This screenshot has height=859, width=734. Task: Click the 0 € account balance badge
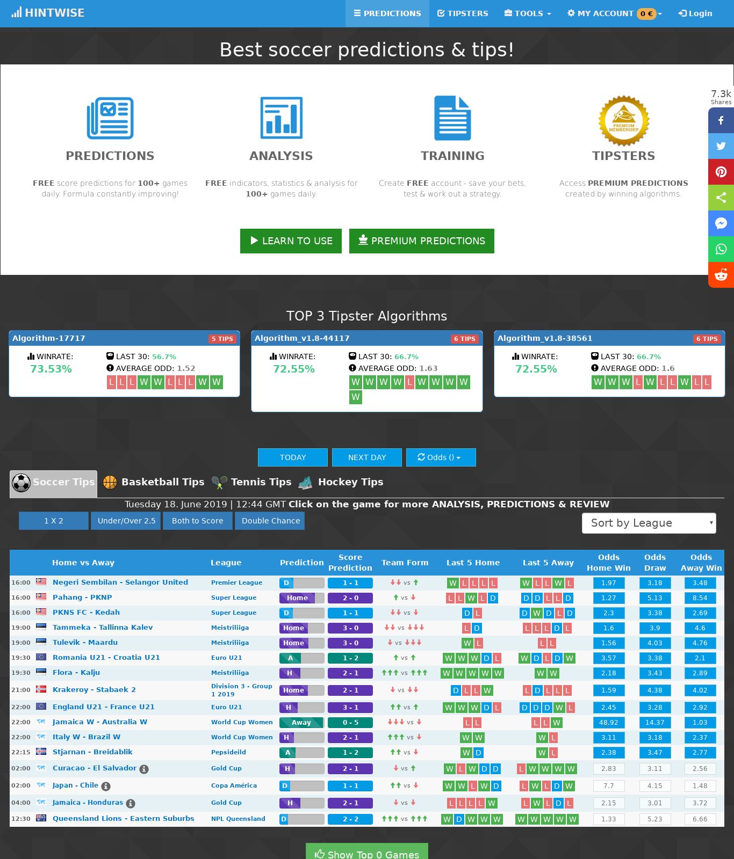click(646, 13)
